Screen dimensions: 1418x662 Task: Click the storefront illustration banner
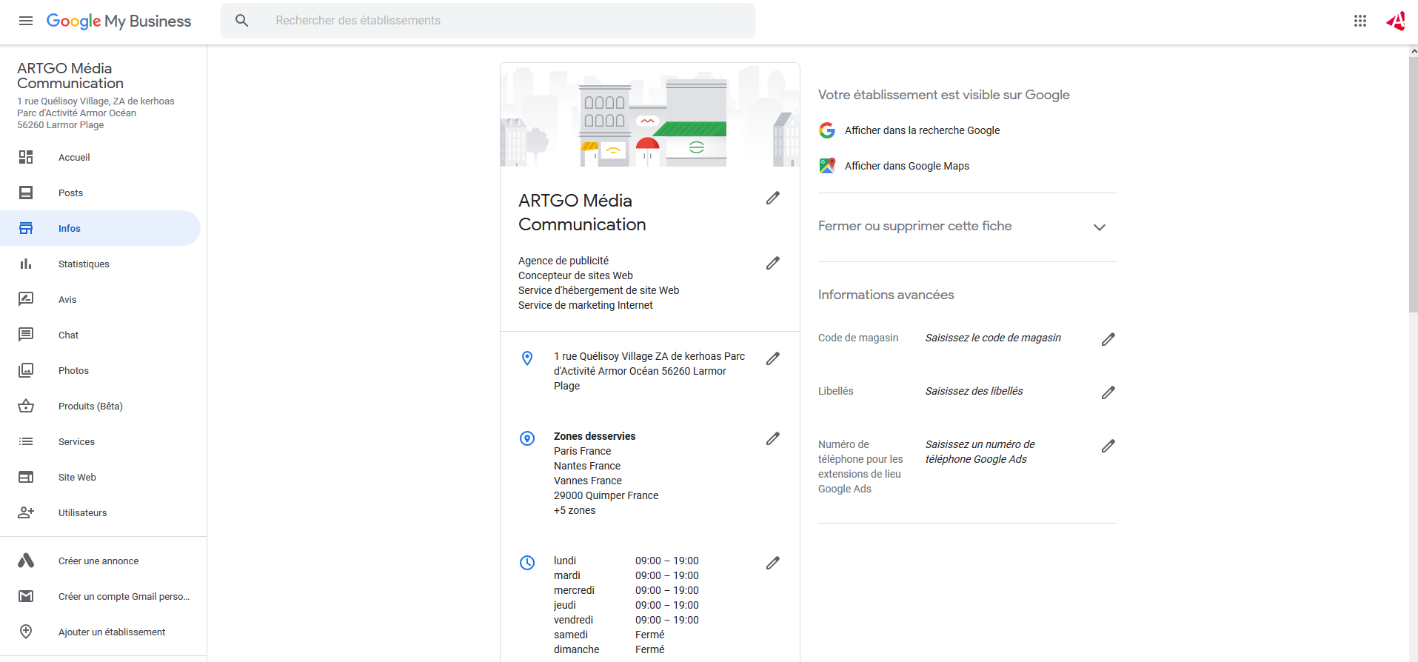pyautogui.click(x=650, y=115)
